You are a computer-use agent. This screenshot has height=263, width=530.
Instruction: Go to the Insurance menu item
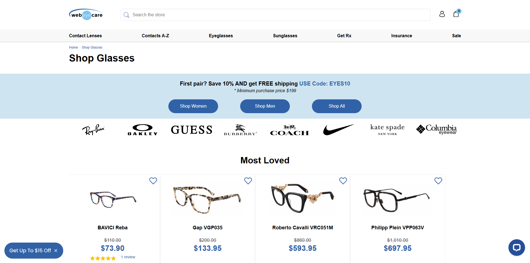pyautogui.click(x=401, y=36)
